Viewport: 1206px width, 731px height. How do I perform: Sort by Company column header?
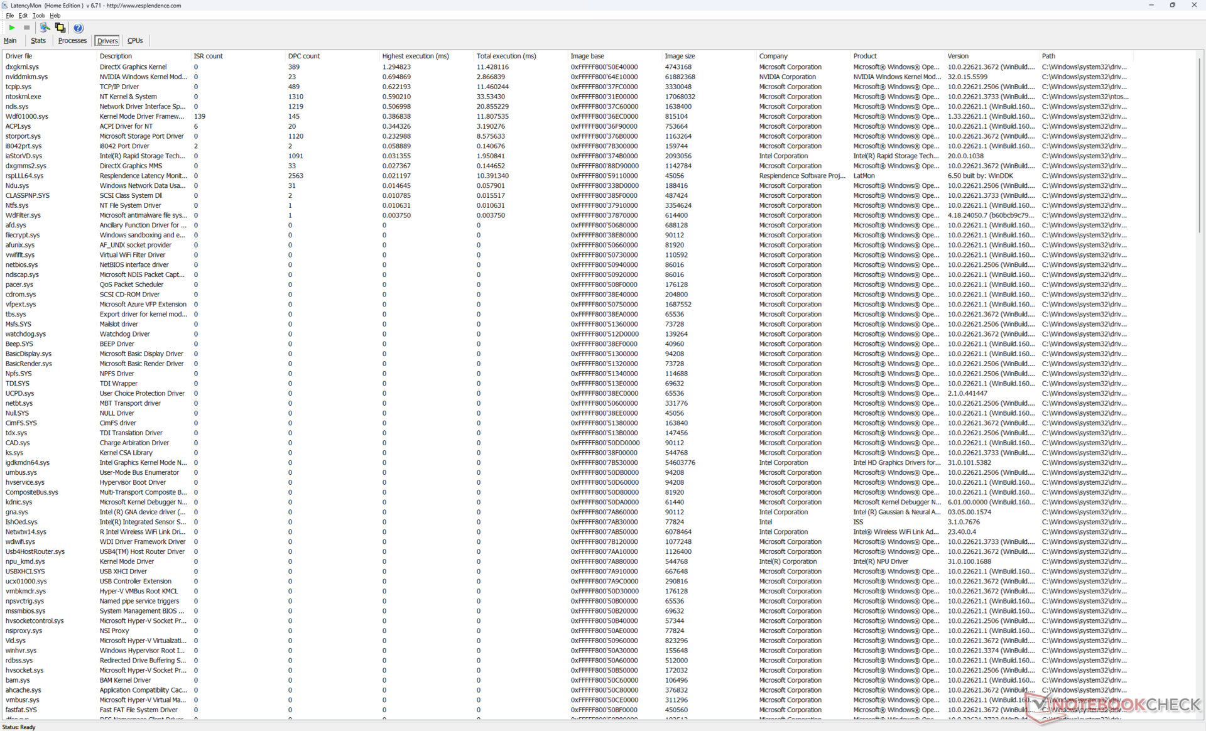(x=773, y=56)
